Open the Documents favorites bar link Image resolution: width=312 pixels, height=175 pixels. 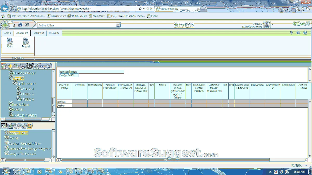56,16
